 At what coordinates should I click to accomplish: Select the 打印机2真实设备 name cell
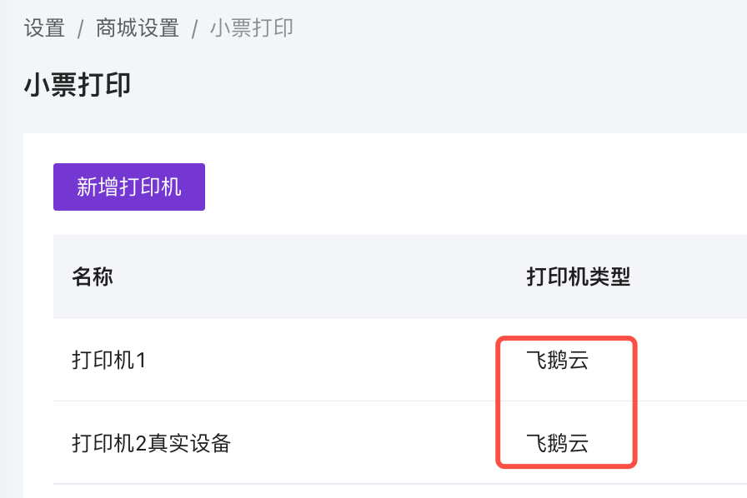[151, 443]
